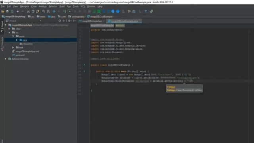This screenshot has width=254, height=143.
Task: Open the File menu
Action: click(3, 6)
